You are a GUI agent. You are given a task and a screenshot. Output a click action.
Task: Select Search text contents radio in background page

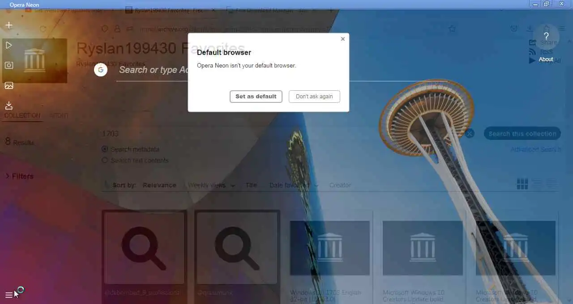click(x=105, y=160)
